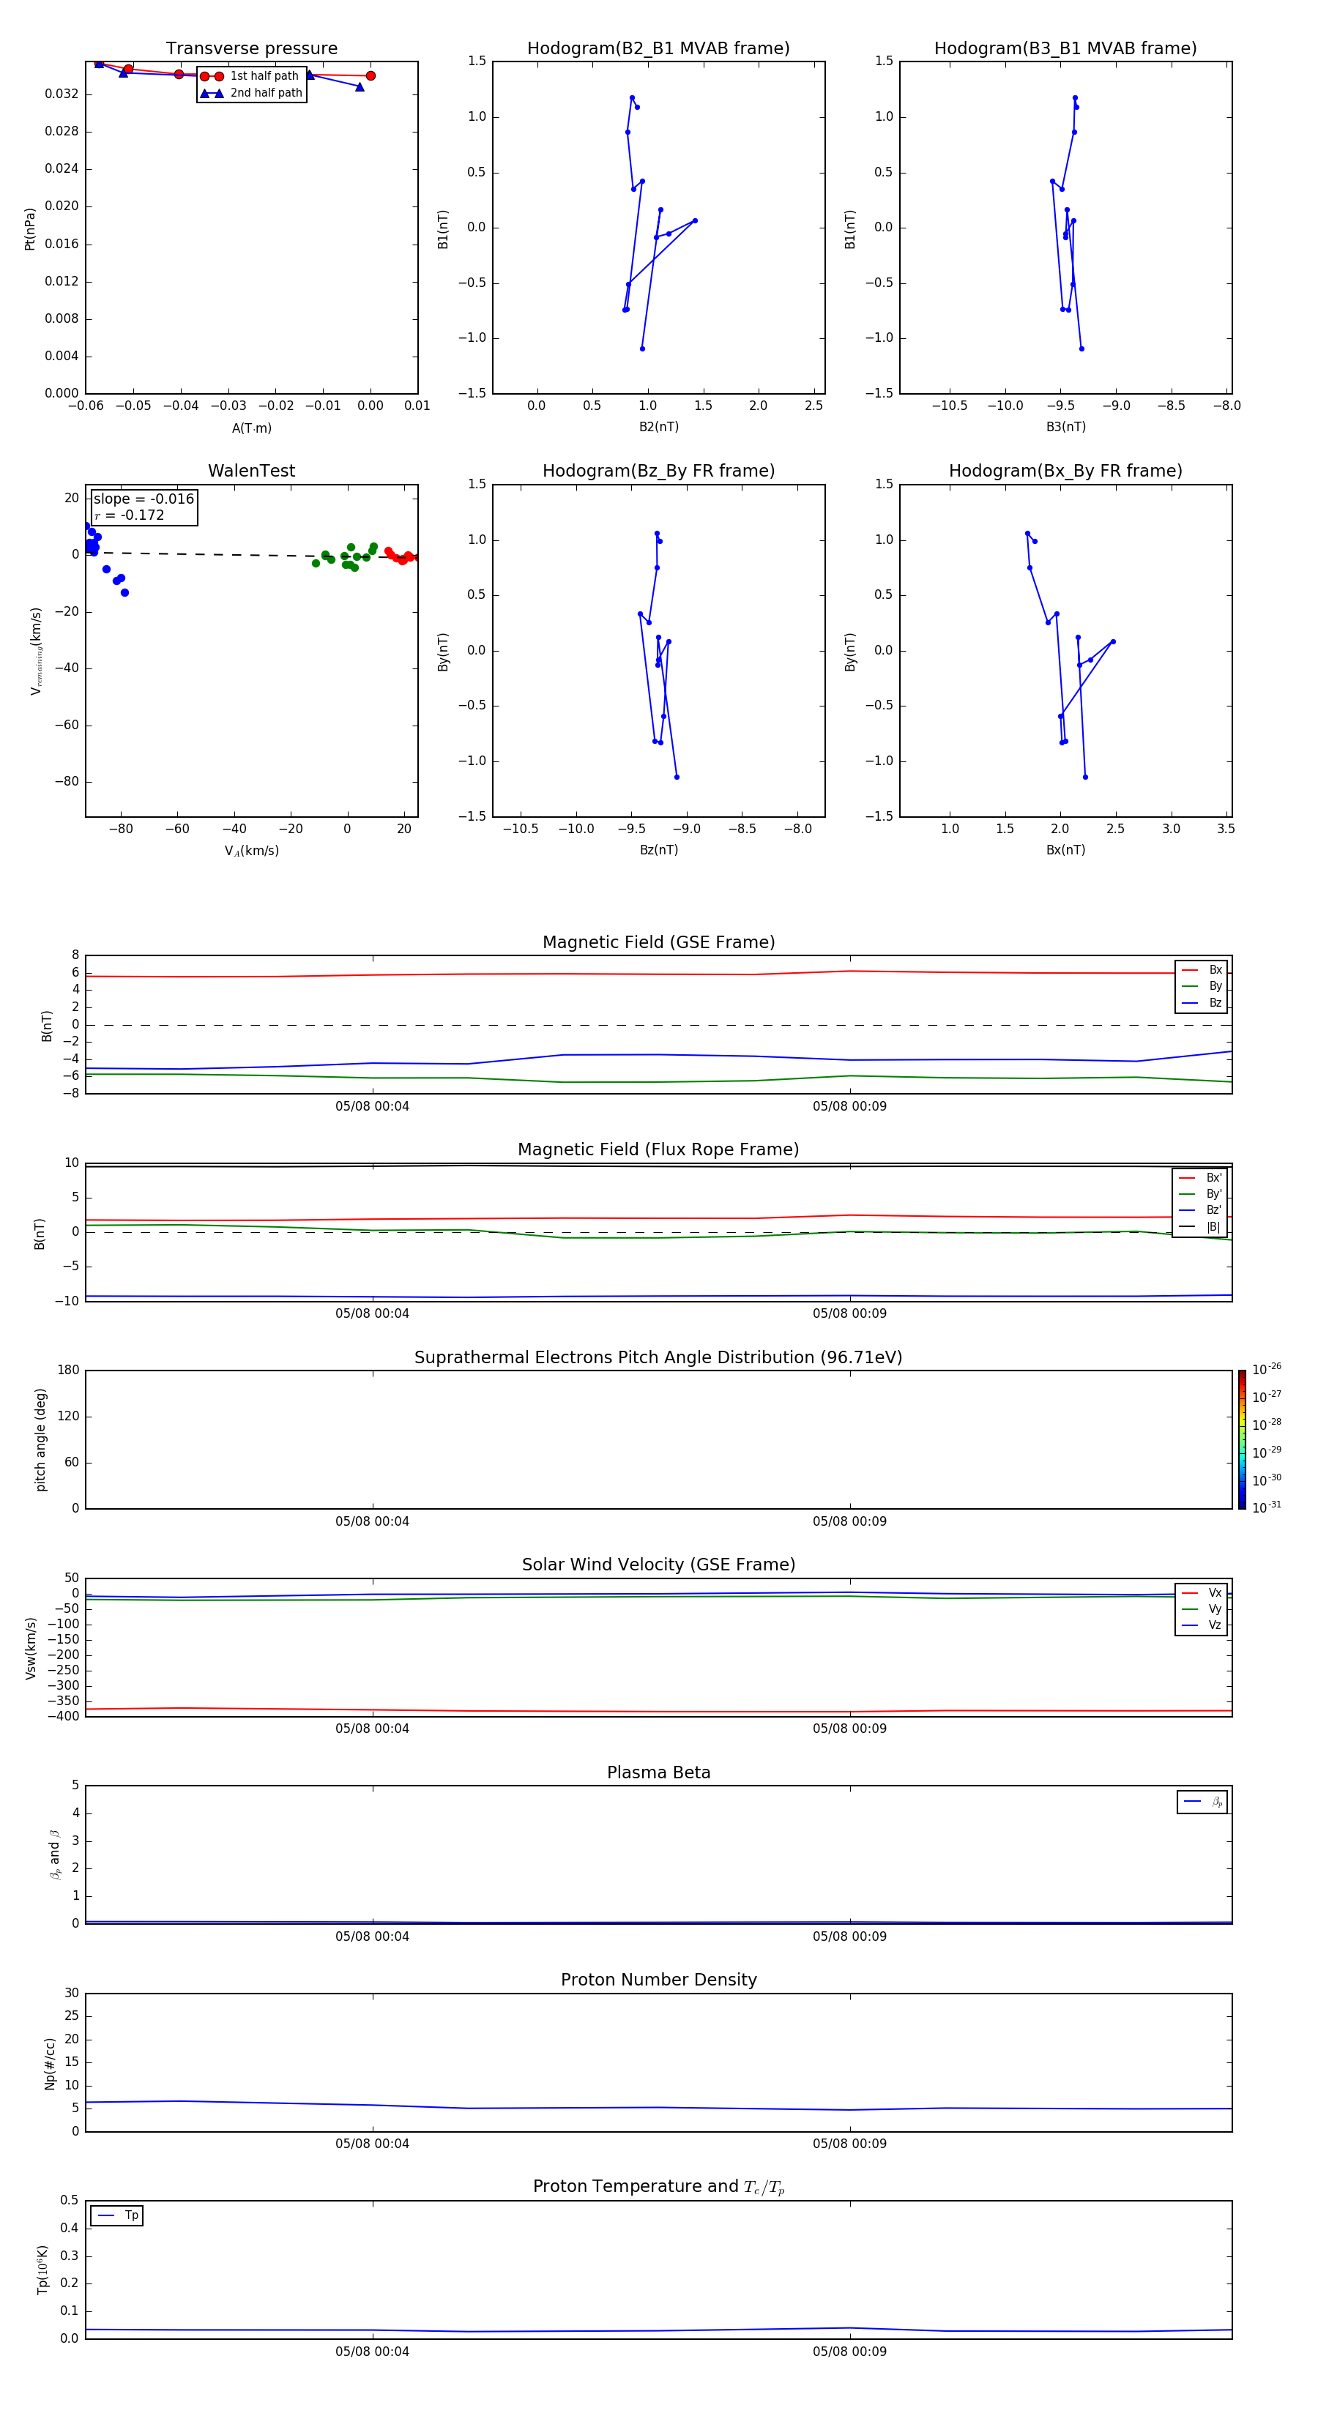Viewport: 1318px width, 2416px height.
Task: Click the 'Vx' entry in velocity legend
Action: 1202,1592
